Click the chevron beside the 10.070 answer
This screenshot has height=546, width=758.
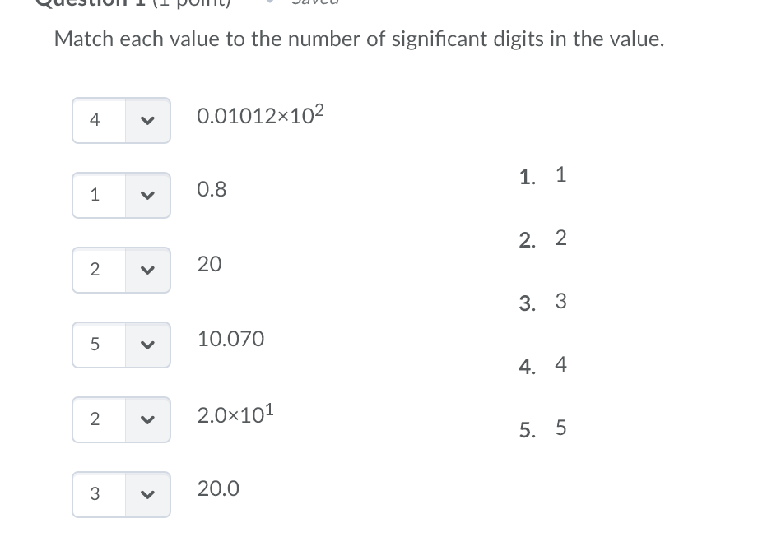[x=147, y=345]
